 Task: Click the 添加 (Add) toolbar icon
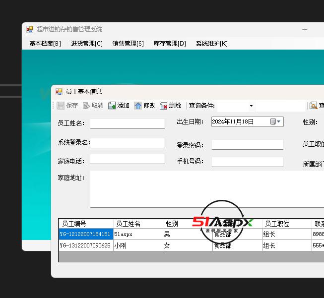pyautogui.click(x=112, y=106)
